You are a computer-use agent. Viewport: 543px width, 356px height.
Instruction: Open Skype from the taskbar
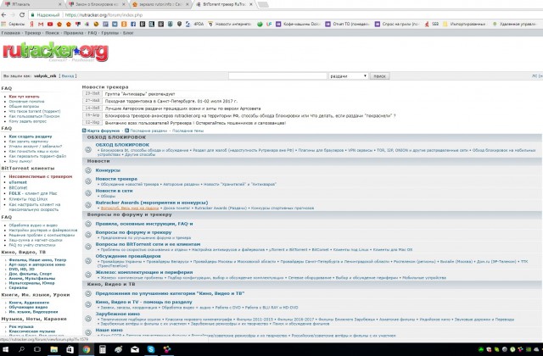click(x=151, y=349)
